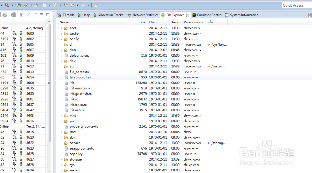Expand the acct folder
This screenshot has height=173, width=312.
point(61,28)
